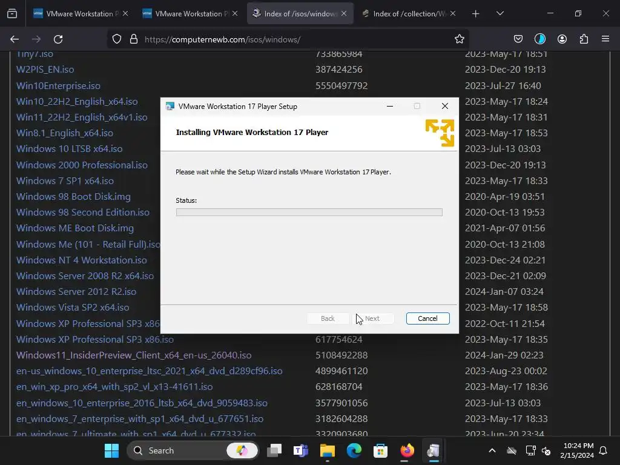Go back using browser back arrow
Viewport: 620px width, 465px height.
15,39
